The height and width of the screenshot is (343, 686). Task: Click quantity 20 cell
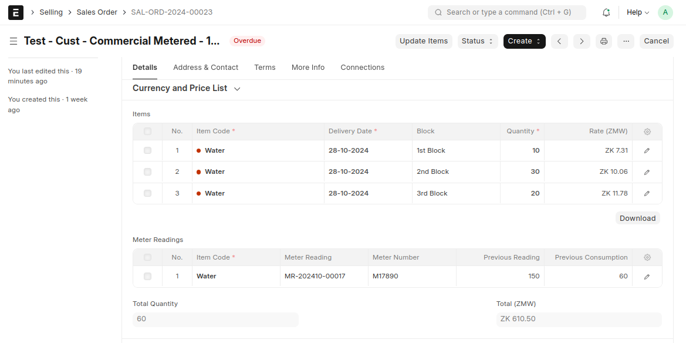[x=522, y=194]
